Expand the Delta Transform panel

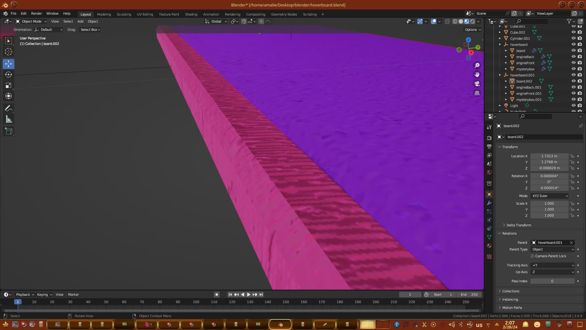tap(519, 225)
